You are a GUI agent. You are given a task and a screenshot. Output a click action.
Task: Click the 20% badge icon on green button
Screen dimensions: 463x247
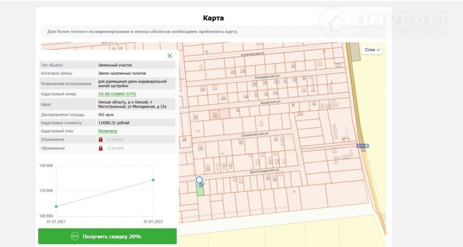[75, 236]
